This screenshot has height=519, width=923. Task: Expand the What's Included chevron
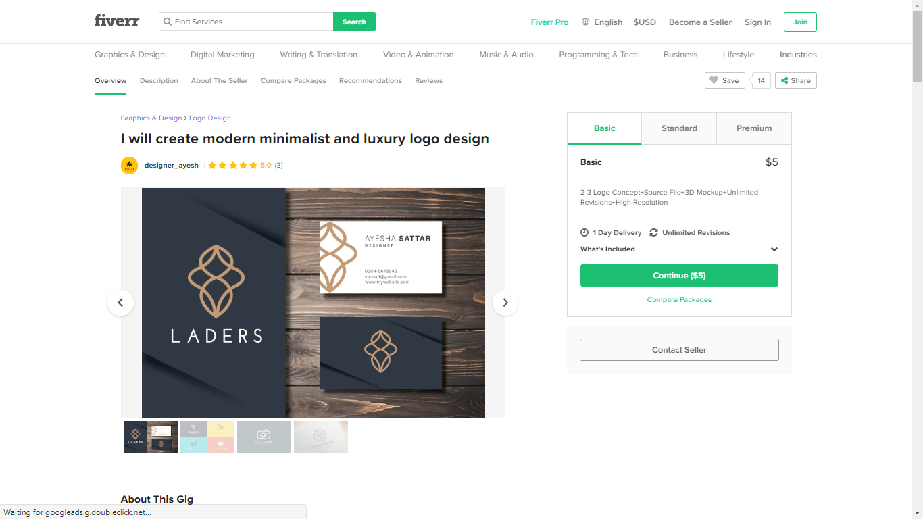point(774,249)
